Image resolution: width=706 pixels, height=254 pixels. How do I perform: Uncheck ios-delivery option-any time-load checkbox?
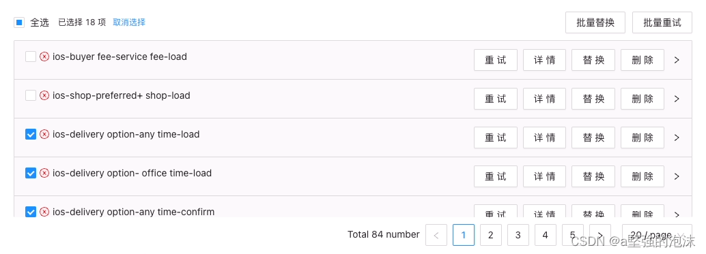[x=31, y=134]
